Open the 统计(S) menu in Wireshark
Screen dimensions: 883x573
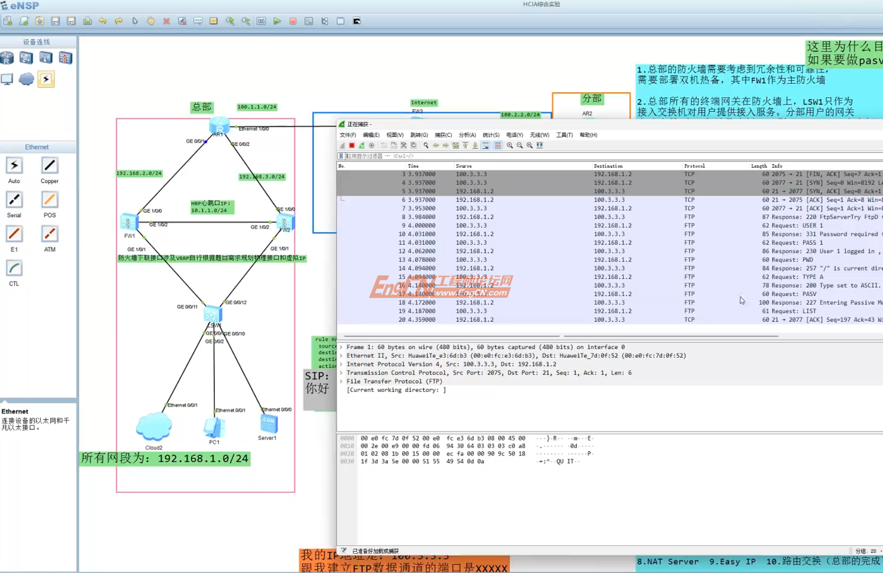491,135
